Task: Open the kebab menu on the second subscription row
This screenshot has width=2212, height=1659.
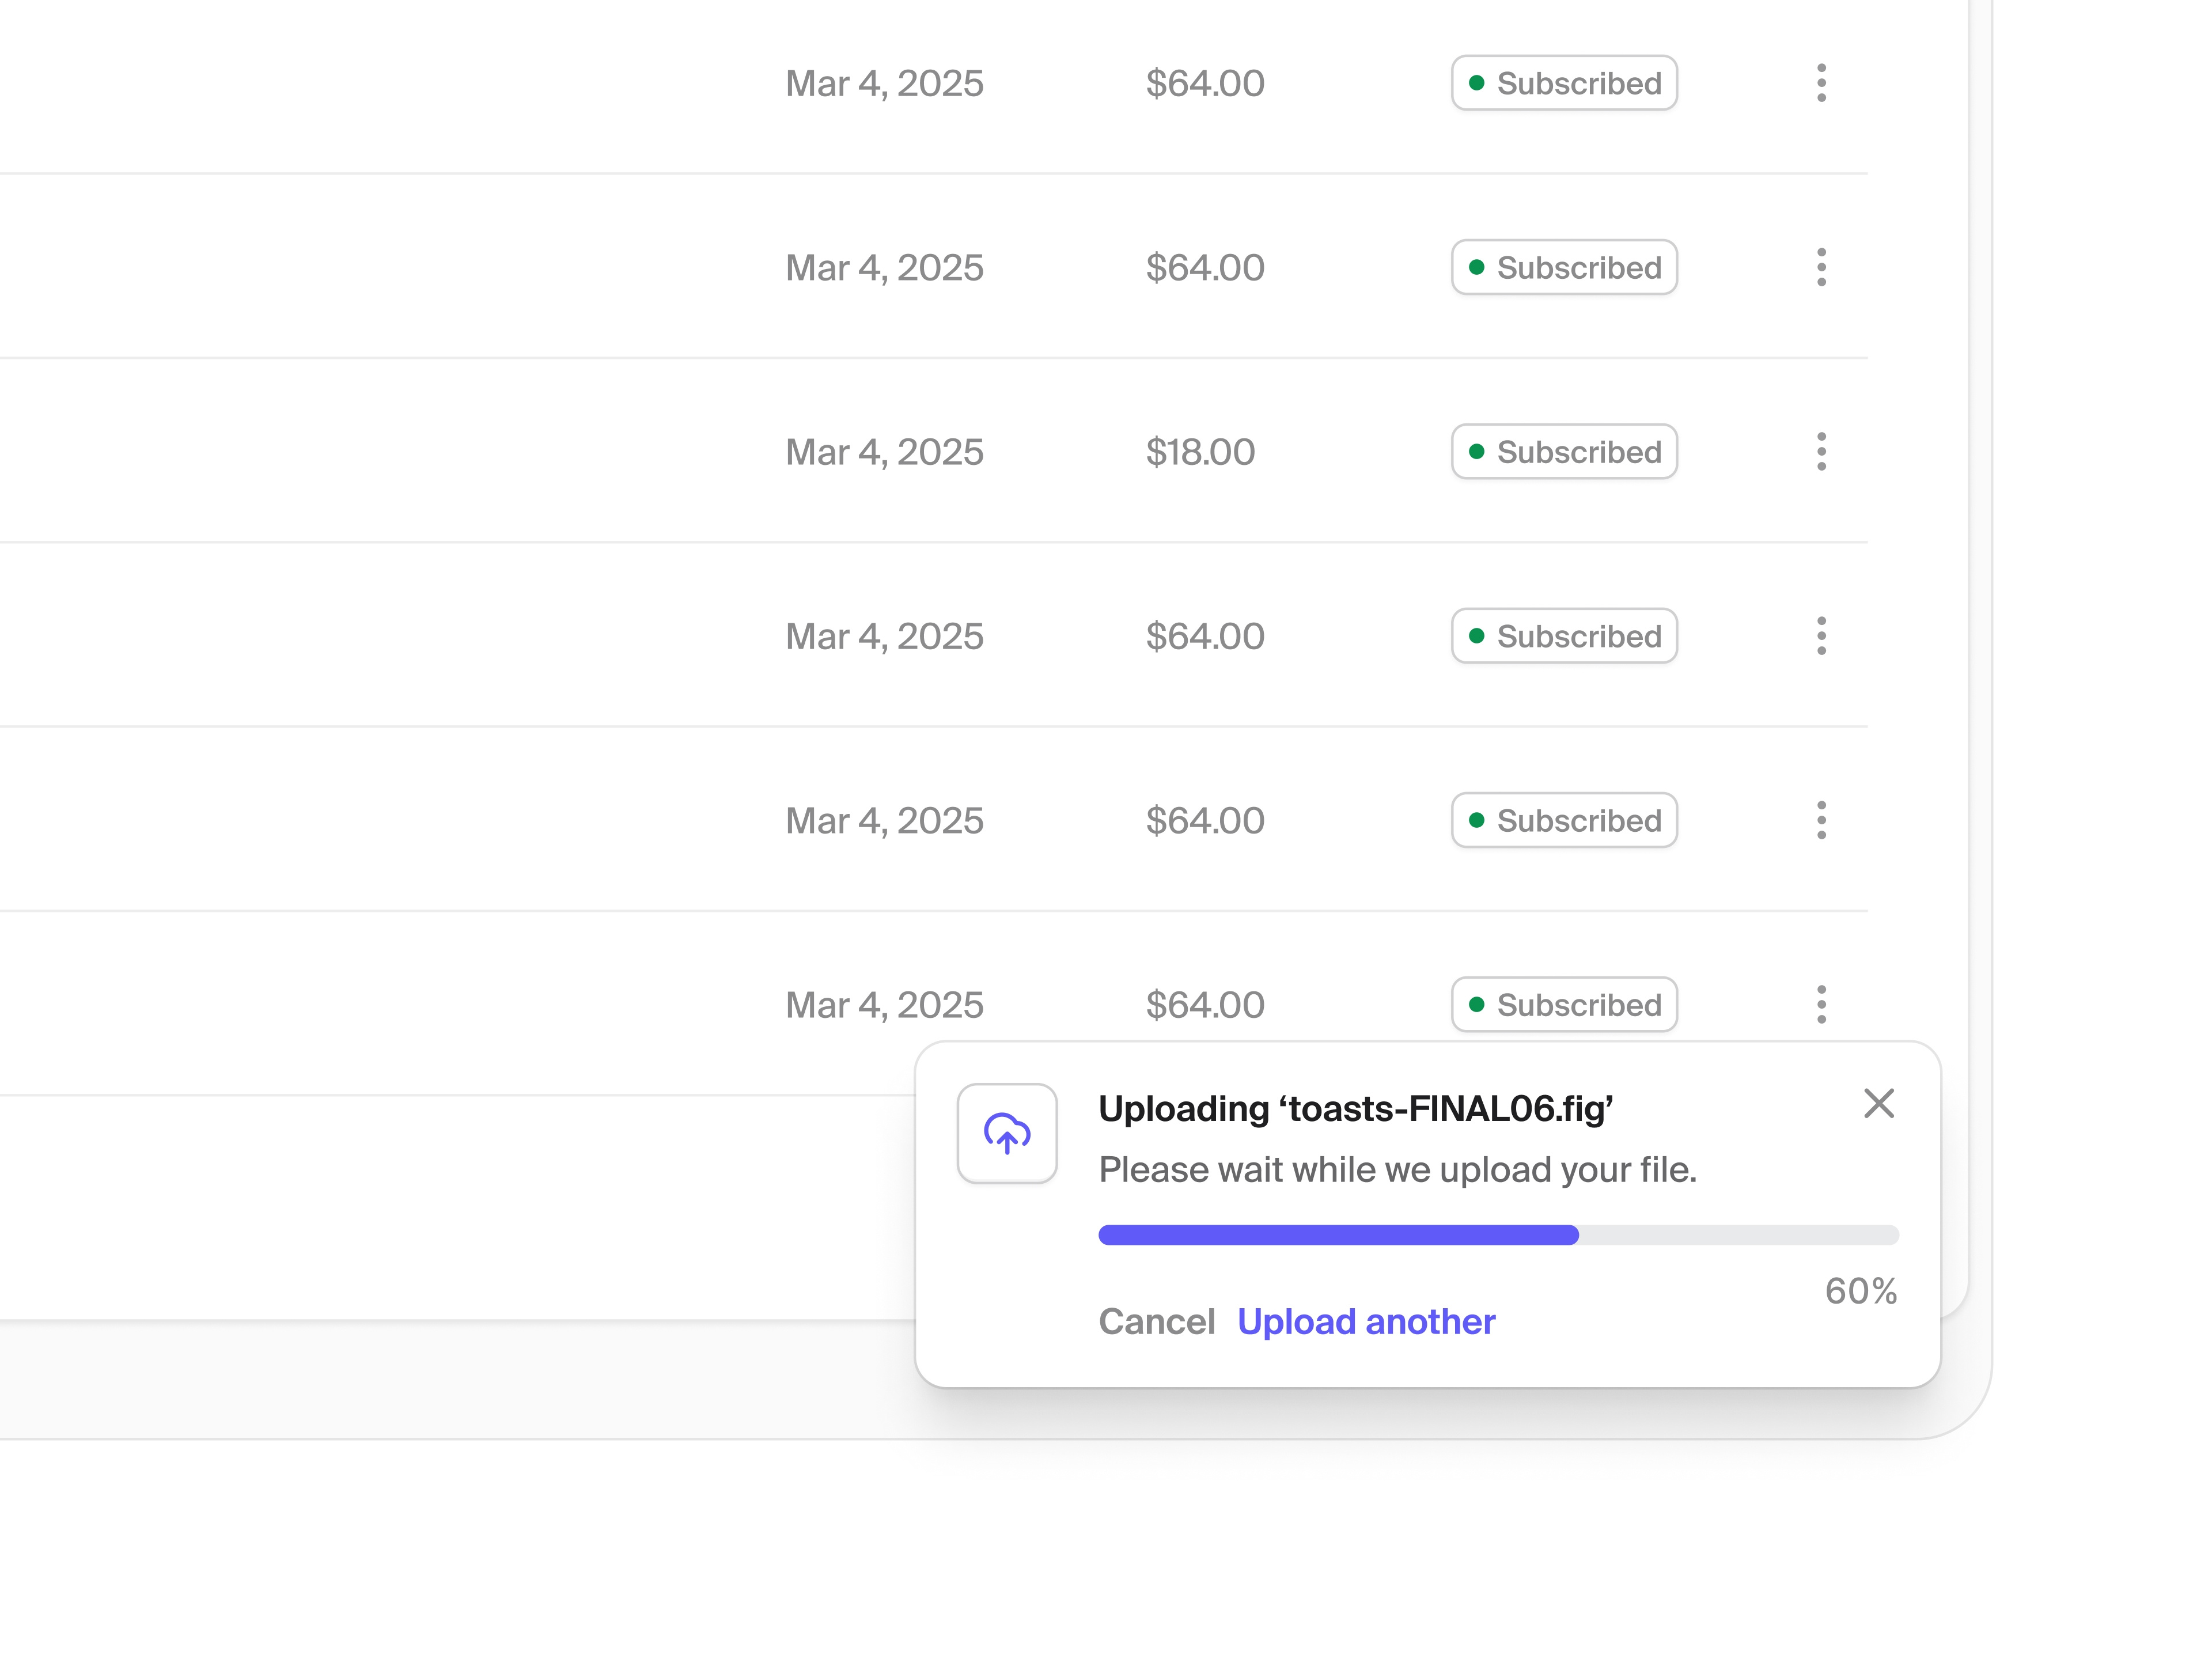Action: click(1822, 267)
